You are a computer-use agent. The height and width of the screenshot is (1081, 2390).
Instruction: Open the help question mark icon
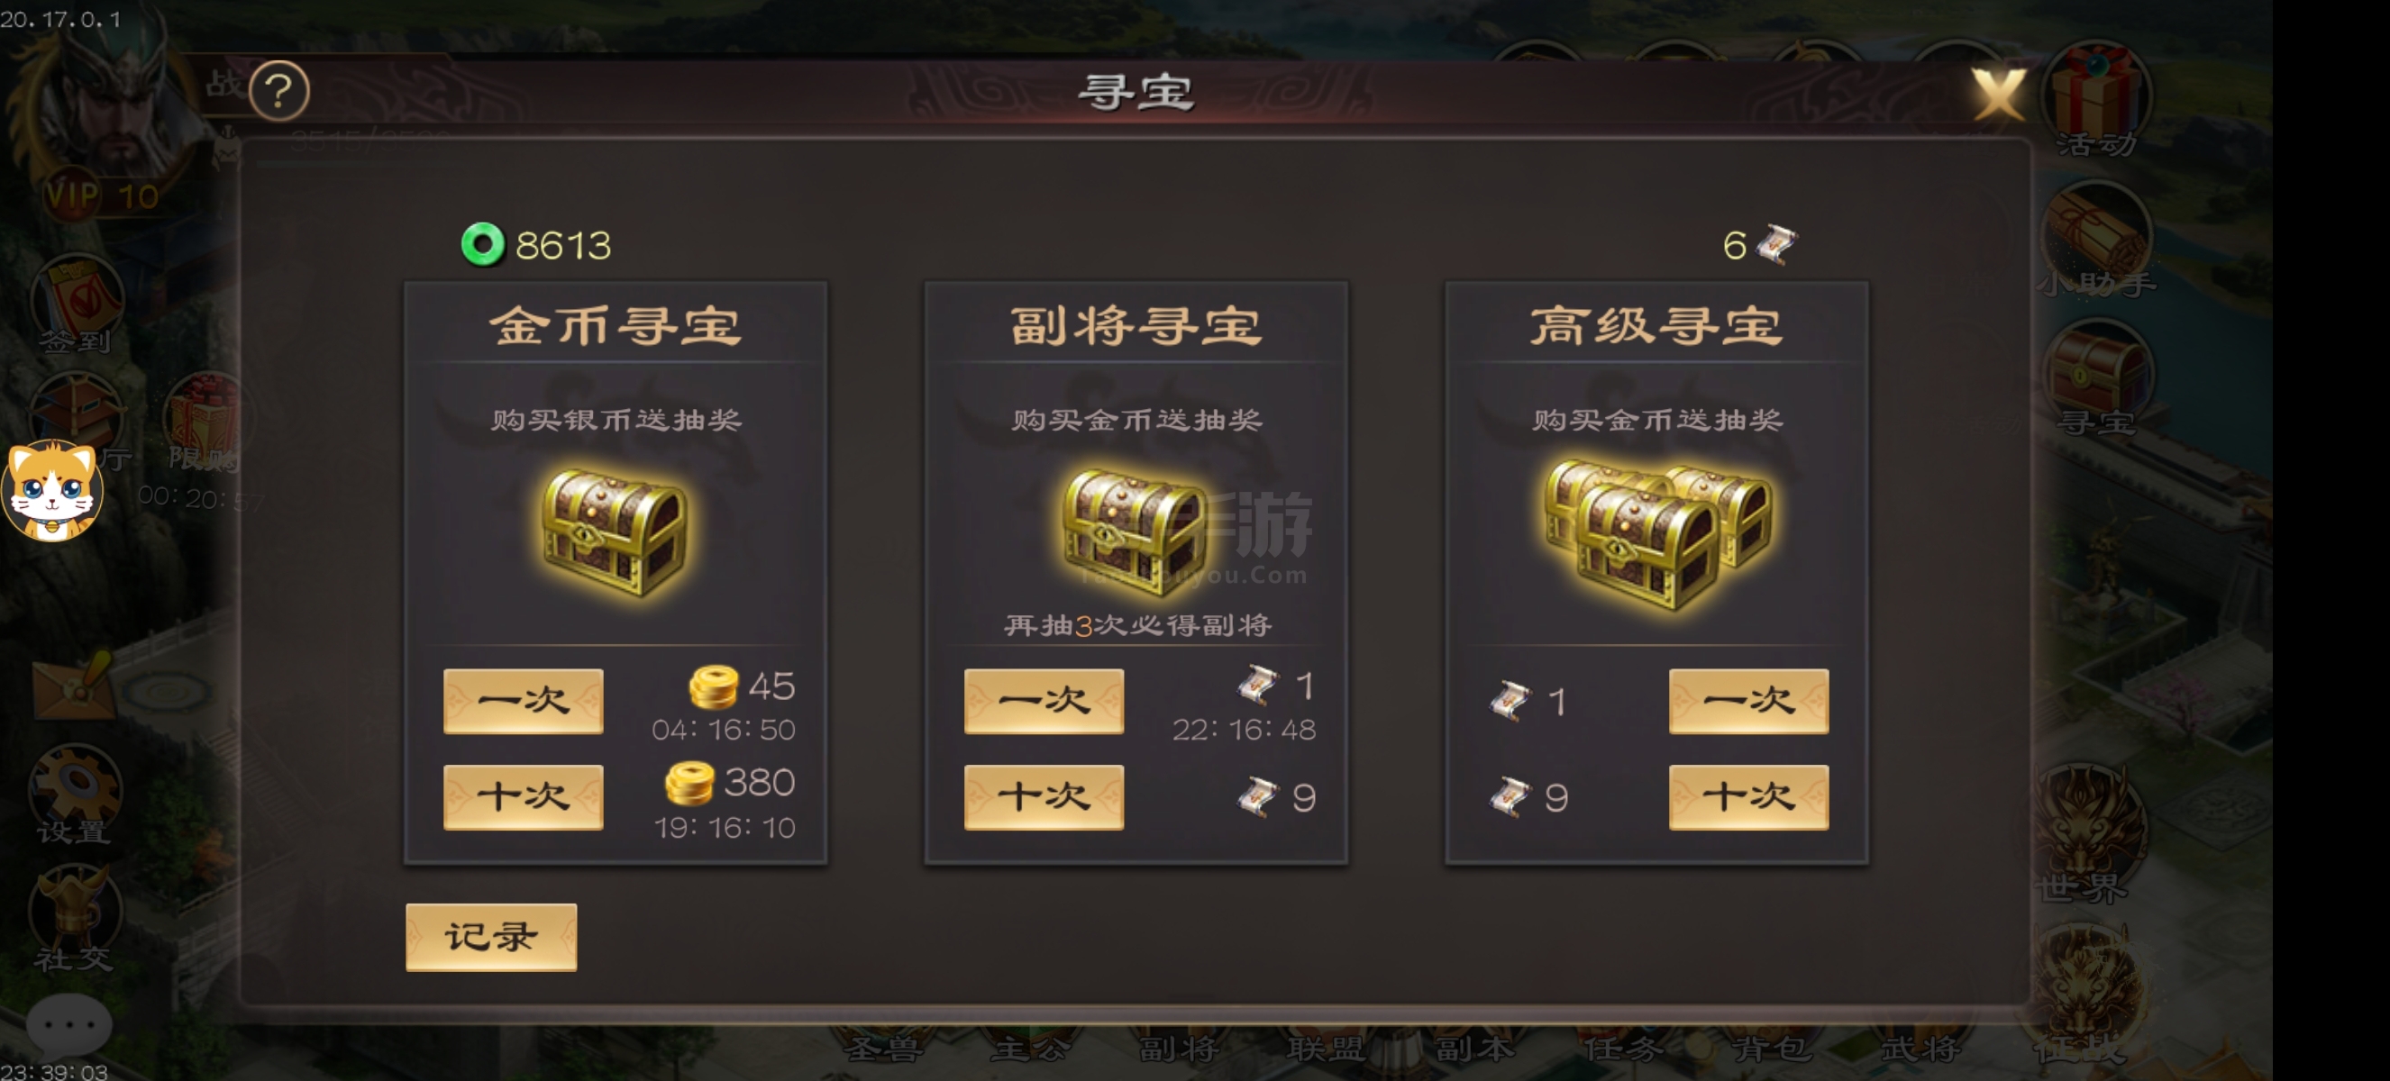coord(279,91)
